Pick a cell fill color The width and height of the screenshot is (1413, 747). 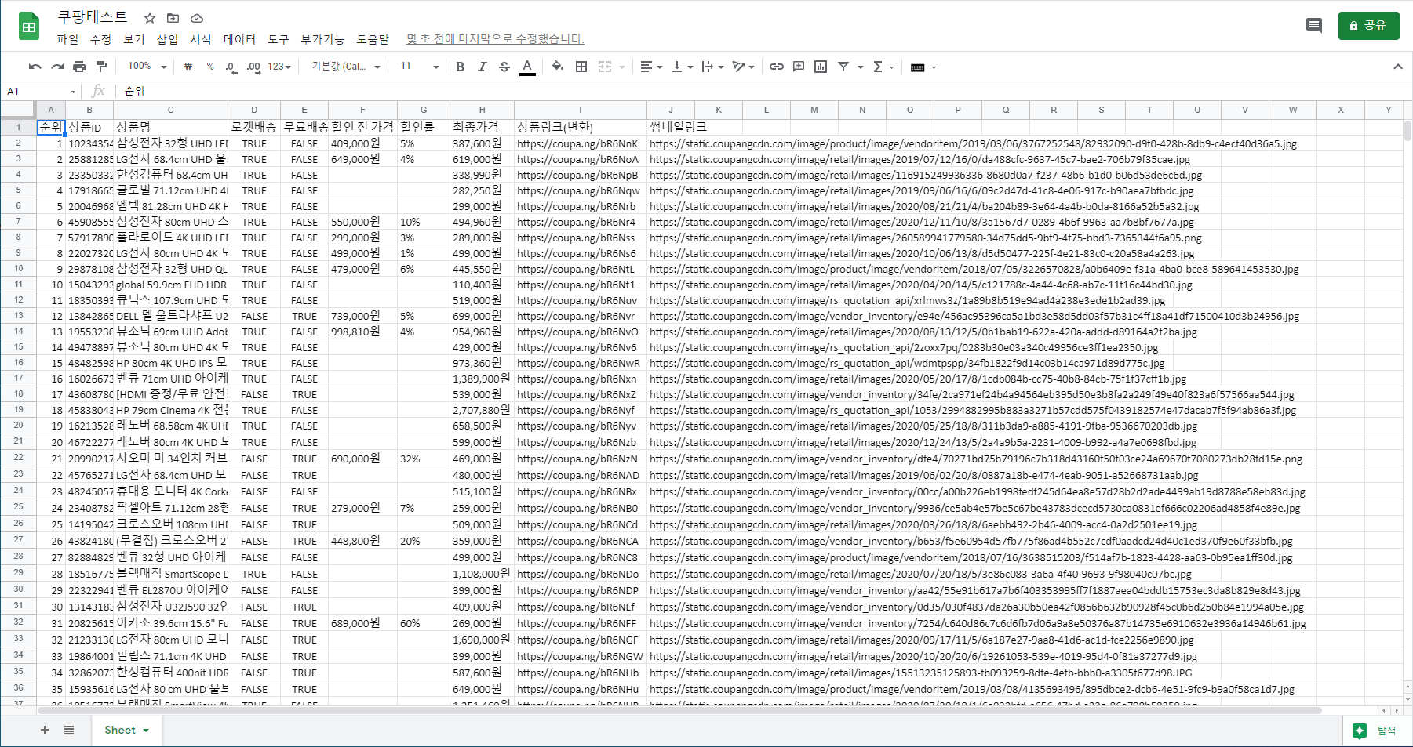click(x=558, y=67)
